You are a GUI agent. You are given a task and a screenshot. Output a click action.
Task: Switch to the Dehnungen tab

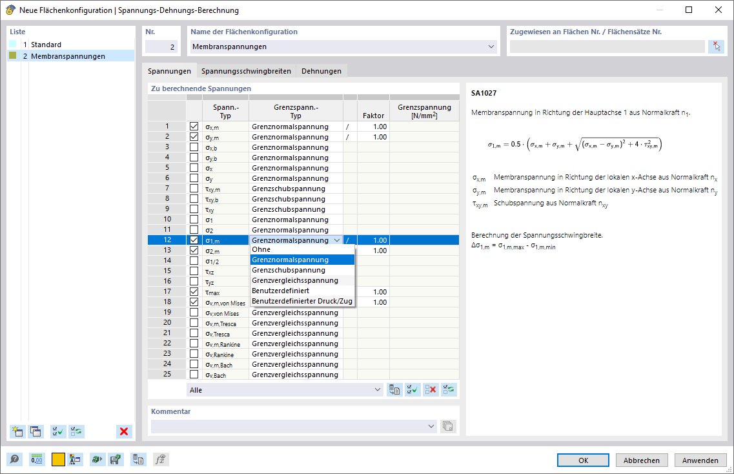[321, 71]
